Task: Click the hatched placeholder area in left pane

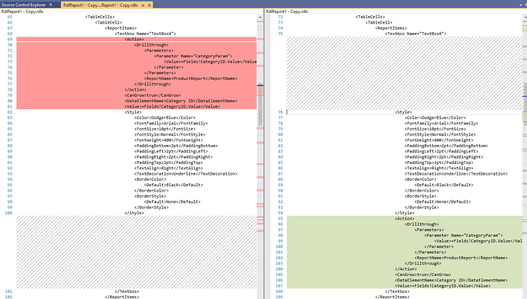Action: point(137,252)
